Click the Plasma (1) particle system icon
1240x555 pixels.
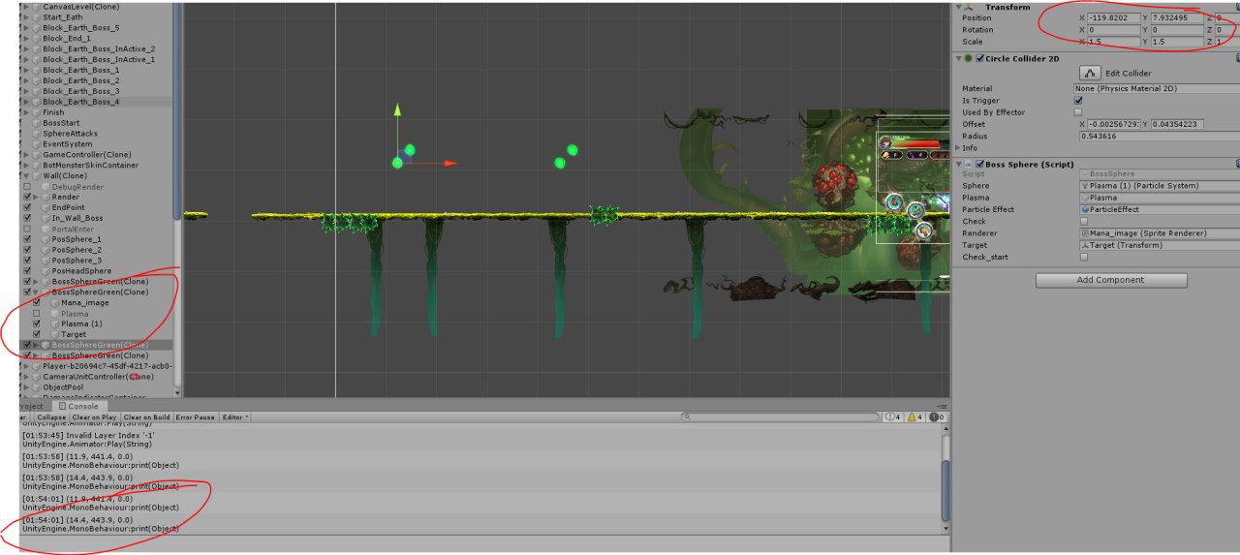(1084, 186)
